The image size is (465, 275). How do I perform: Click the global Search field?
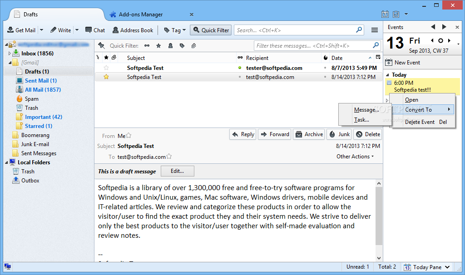(x=299, y=30)
